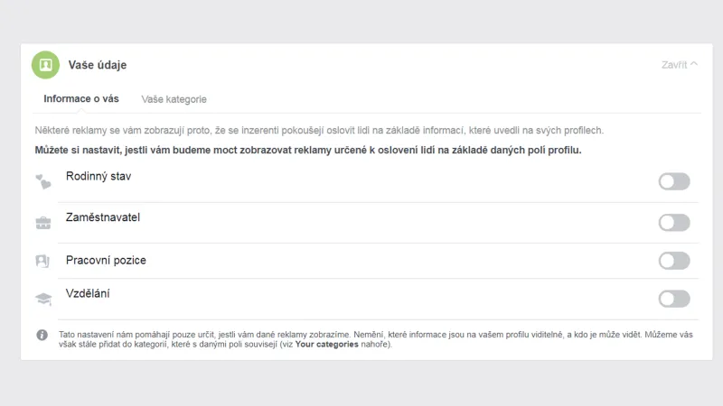Click the hearts icon beside Rodinný stav
The width and height of the screenshot is (723, 406).
click(42, 182)
